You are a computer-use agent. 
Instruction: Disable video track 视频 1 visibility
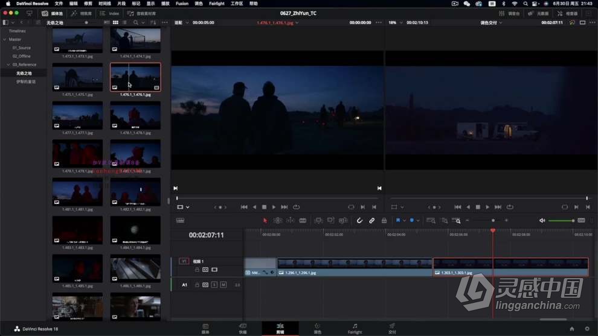(x=214, y=270)
